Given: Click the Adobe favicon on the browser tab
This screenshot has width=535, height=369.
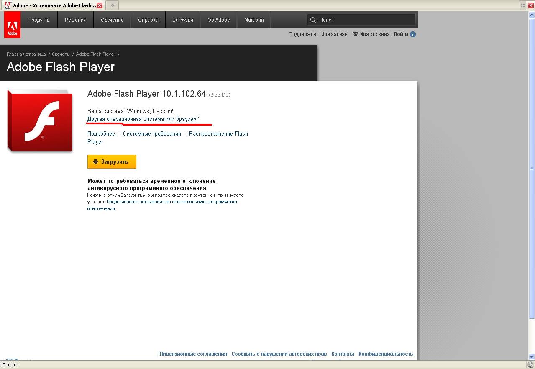Looking at the screenshot, I should point(8,5).
